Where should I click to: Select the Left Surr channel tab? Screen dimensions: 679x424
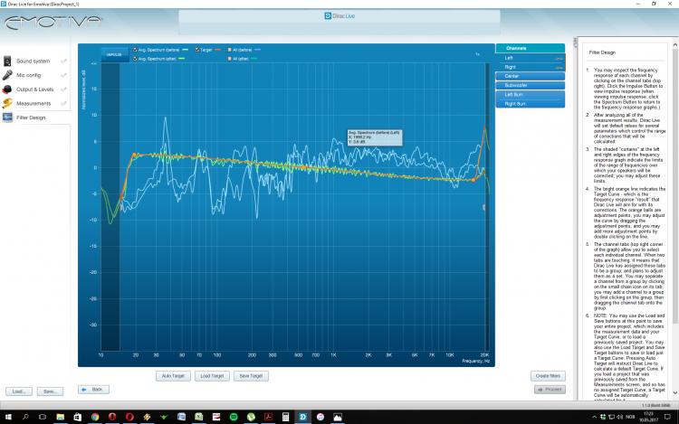[x=530, y=94]
